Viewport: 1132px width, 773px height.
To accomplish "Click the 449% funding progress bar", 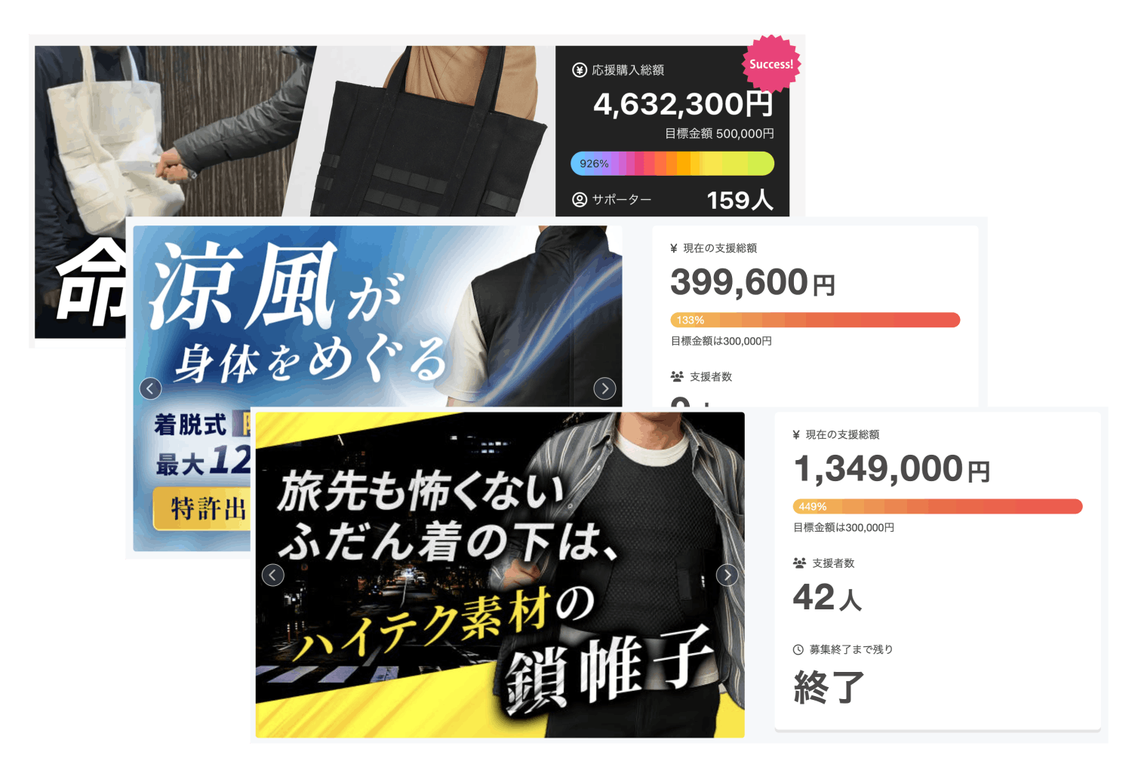I will click(938, 507).
